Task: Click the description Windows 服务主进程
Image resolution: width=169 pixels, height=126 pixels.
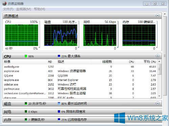Action: [72, 93]
